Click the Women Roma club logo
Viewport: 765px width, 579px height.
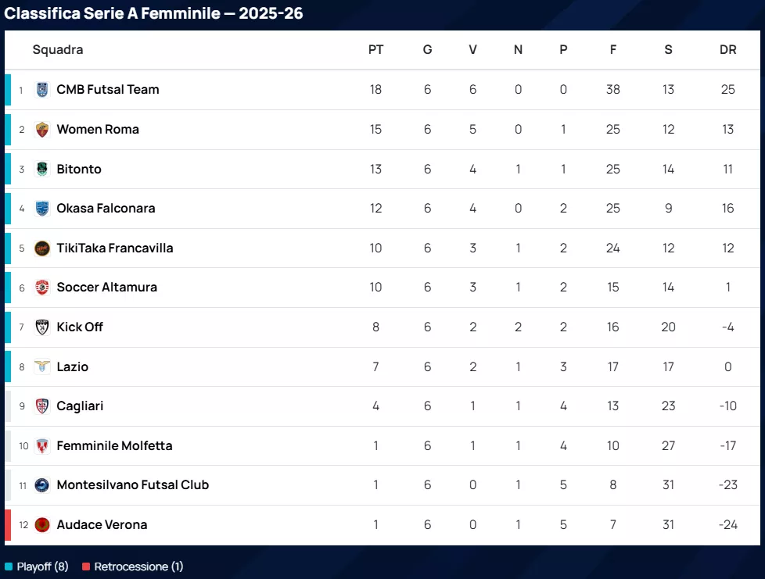click(x=42, y=130)
